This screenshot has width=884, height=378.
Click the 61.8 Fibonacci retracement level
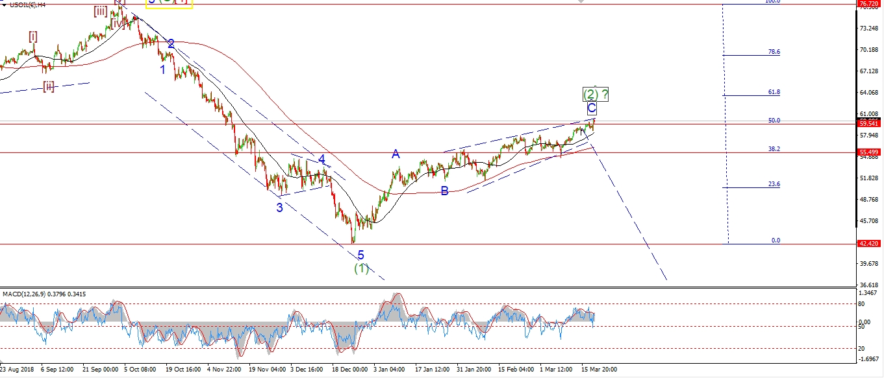tap(774, 93)
